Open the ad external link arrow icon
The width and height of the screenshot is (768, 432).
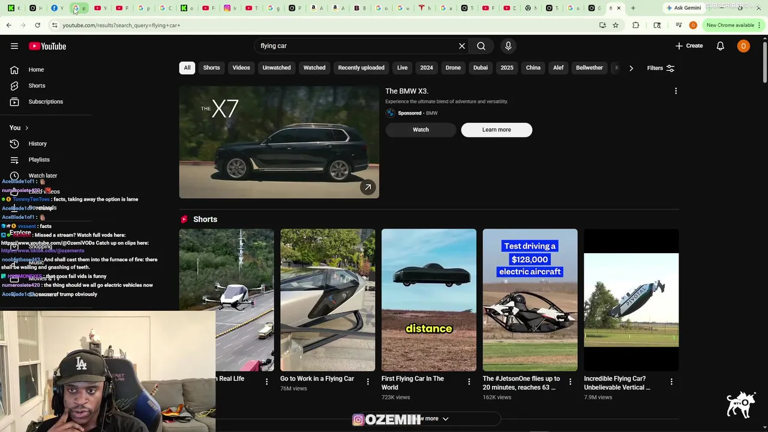tap(368, 187)
